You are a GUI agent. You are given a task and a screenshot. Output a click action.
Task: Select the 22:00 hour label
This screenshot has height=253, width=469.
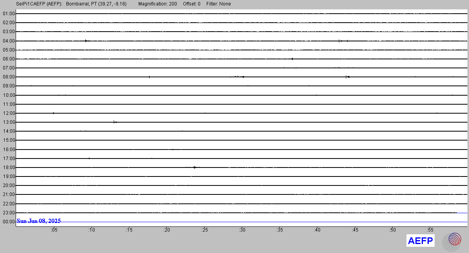click(x=9, y=204)
